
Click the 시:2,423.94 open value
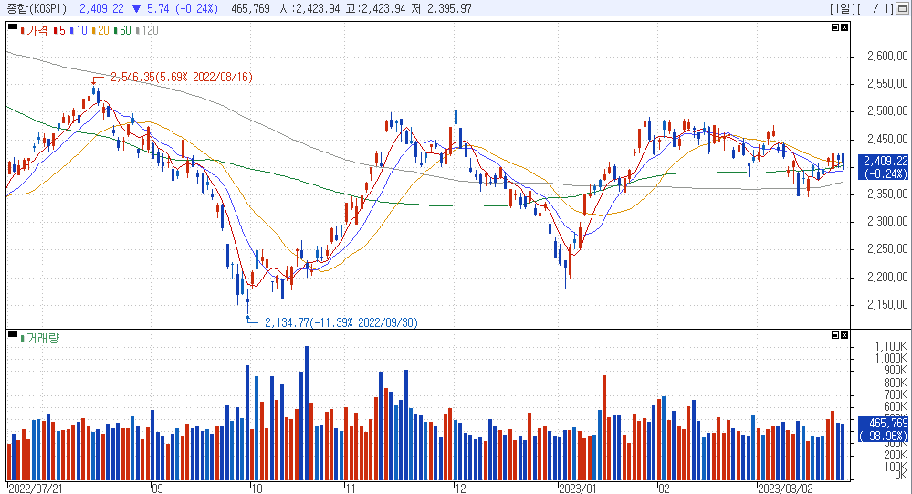310,9
